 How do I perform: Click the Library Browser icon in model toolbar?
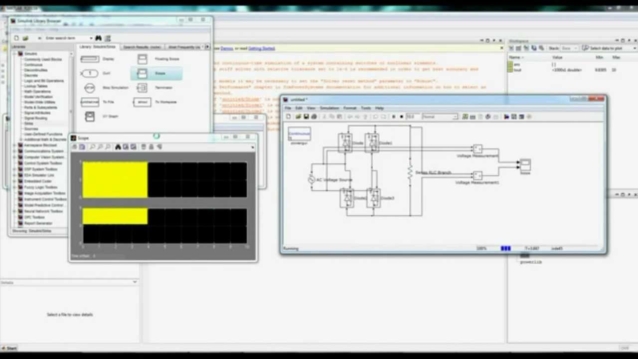click(x=506, y=117)
